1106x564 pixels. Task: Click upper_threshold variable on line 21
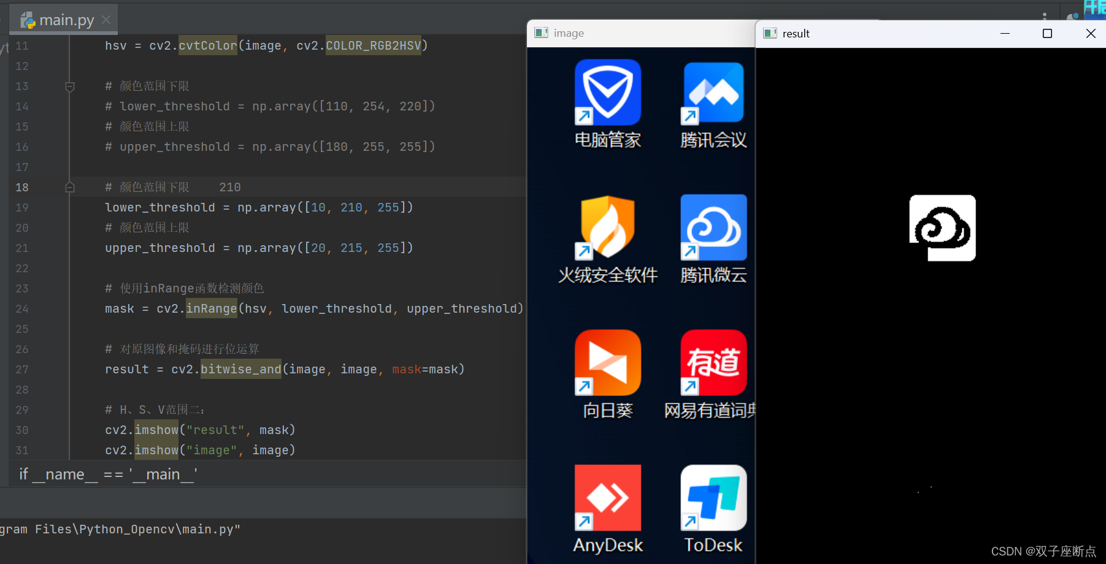click(159, 248)
